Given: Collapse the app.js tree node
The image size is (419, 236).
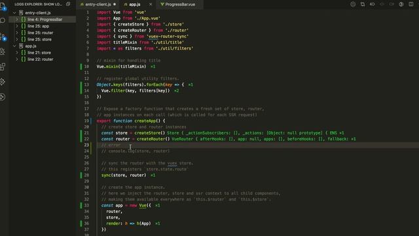Looking at the screenshot, I should coord(14,46).
